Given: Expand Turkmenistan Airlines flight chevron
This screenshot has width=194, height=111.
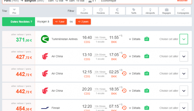Looking at the screenshot, I should click(184, 39).
